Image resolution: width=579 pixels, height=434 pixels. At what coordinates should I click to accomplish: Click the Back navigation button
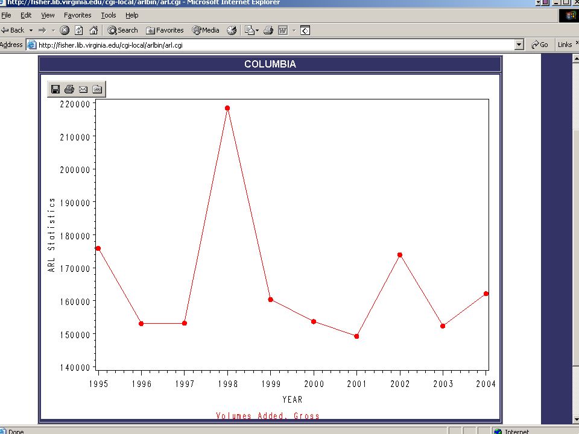pos(13,30)
